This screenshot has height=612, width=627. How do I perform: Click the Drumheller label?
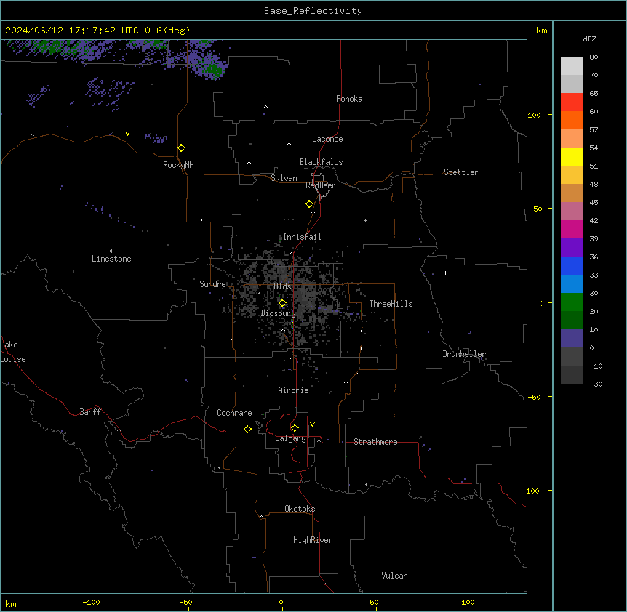[x=464, y=354]
